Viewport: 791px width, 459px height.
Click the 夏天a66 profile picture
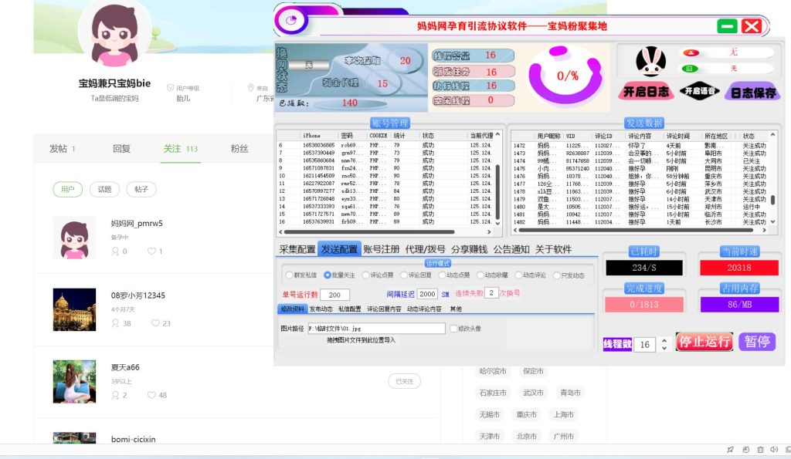coord(74,381)
